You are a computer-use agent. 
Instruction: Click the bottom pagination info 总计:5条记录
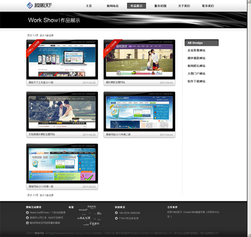pyautogui.click(x=46, y=195)
